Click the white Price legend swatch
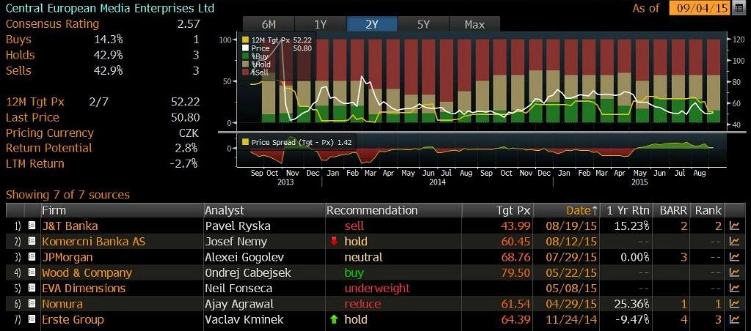 (246, 48)
